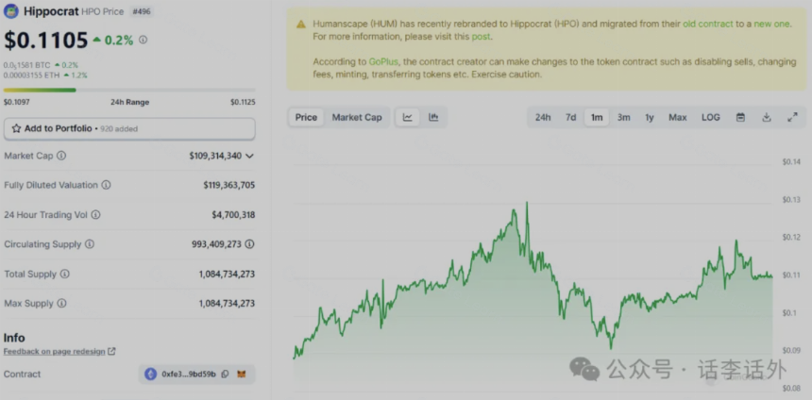Click the download chart data icon
812x400 pixels.
(x=767, y=118)
